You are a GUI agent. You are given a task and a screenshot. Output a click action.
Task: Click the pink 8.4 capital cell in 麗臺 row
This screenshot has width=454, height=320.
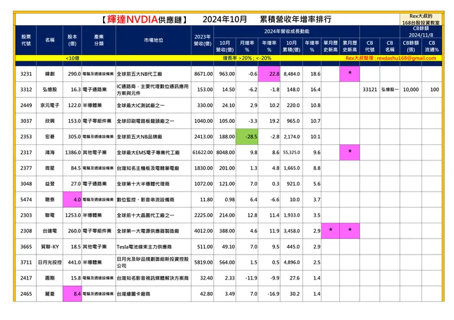(x=72, y=294)
